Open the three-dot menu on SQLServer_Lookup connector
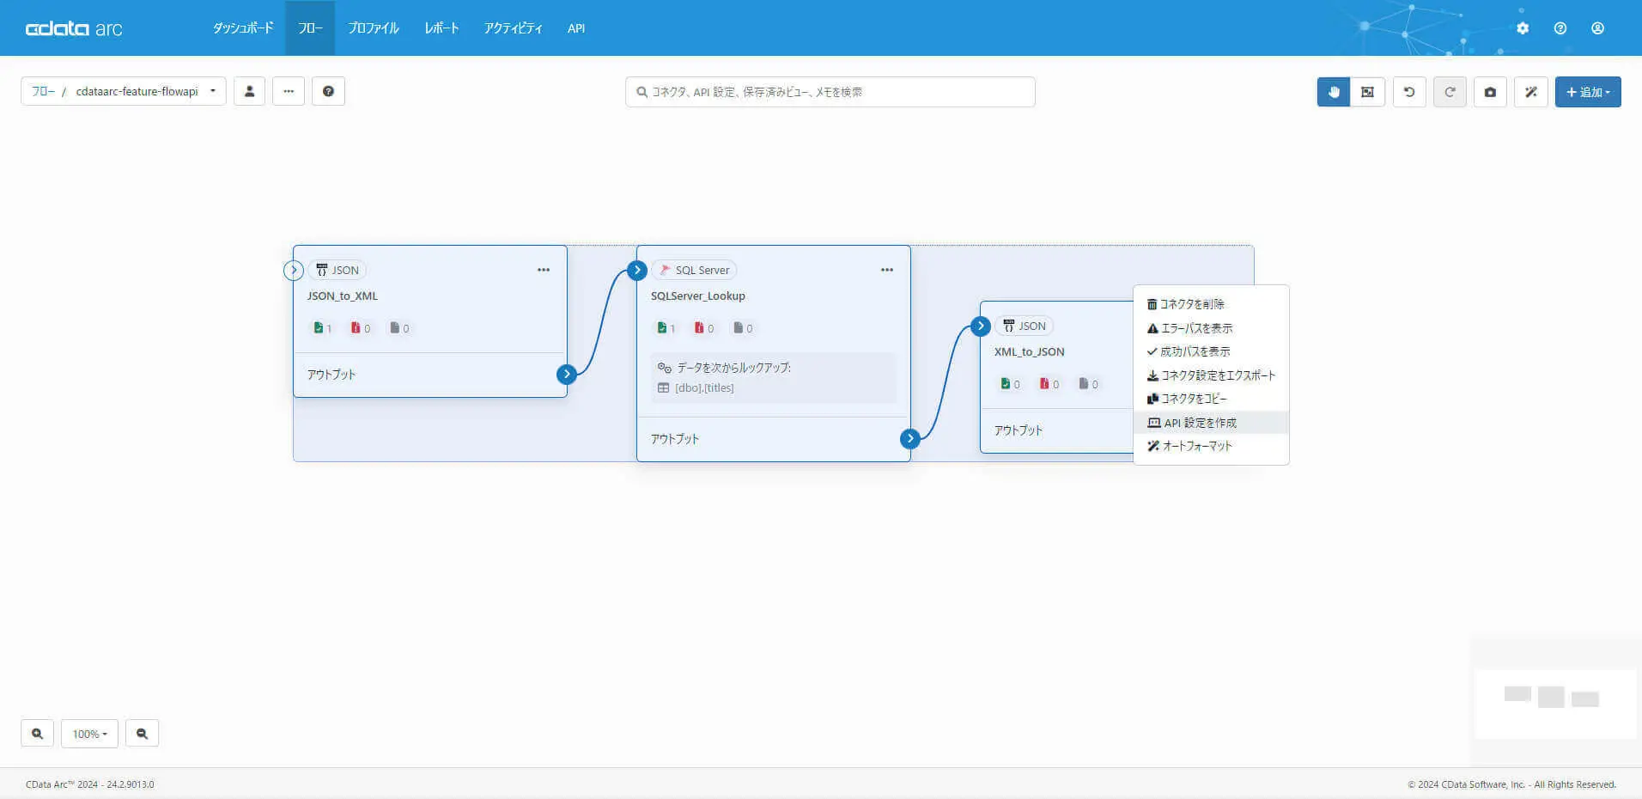This screenshot has width=1642, height=799. (887, 270)
